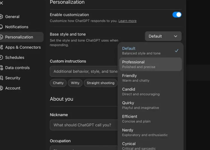Click the Security key icon

(x=1, y=78)
